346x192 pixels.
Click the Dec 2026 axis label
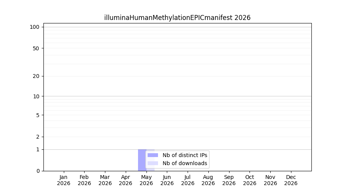coord(291,180)
